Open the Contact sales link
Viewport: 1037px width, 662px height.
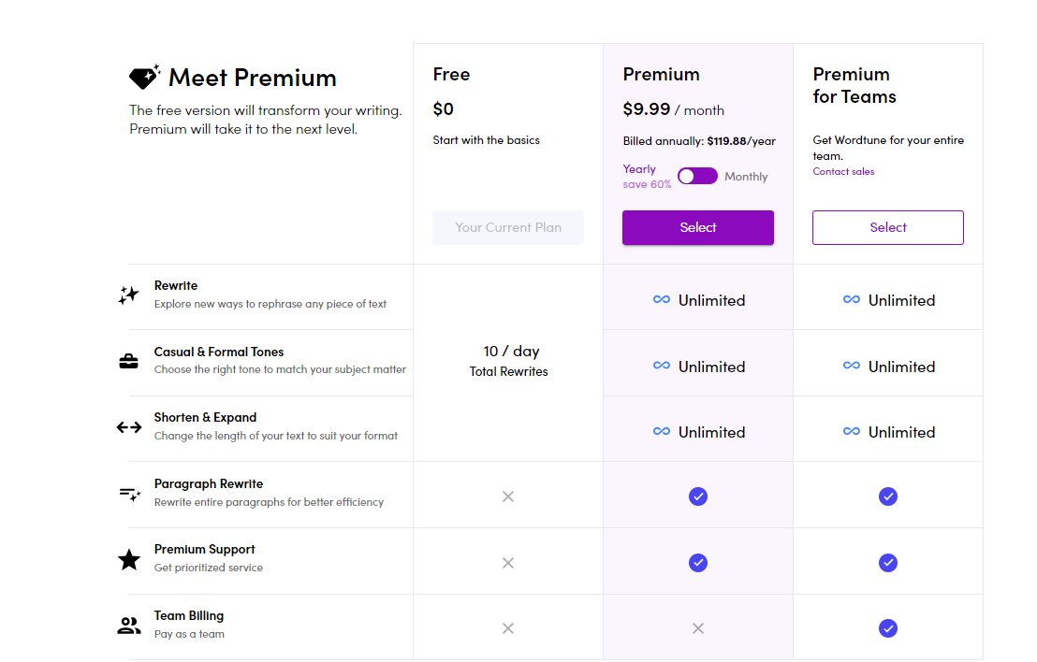tap(843, 172)
